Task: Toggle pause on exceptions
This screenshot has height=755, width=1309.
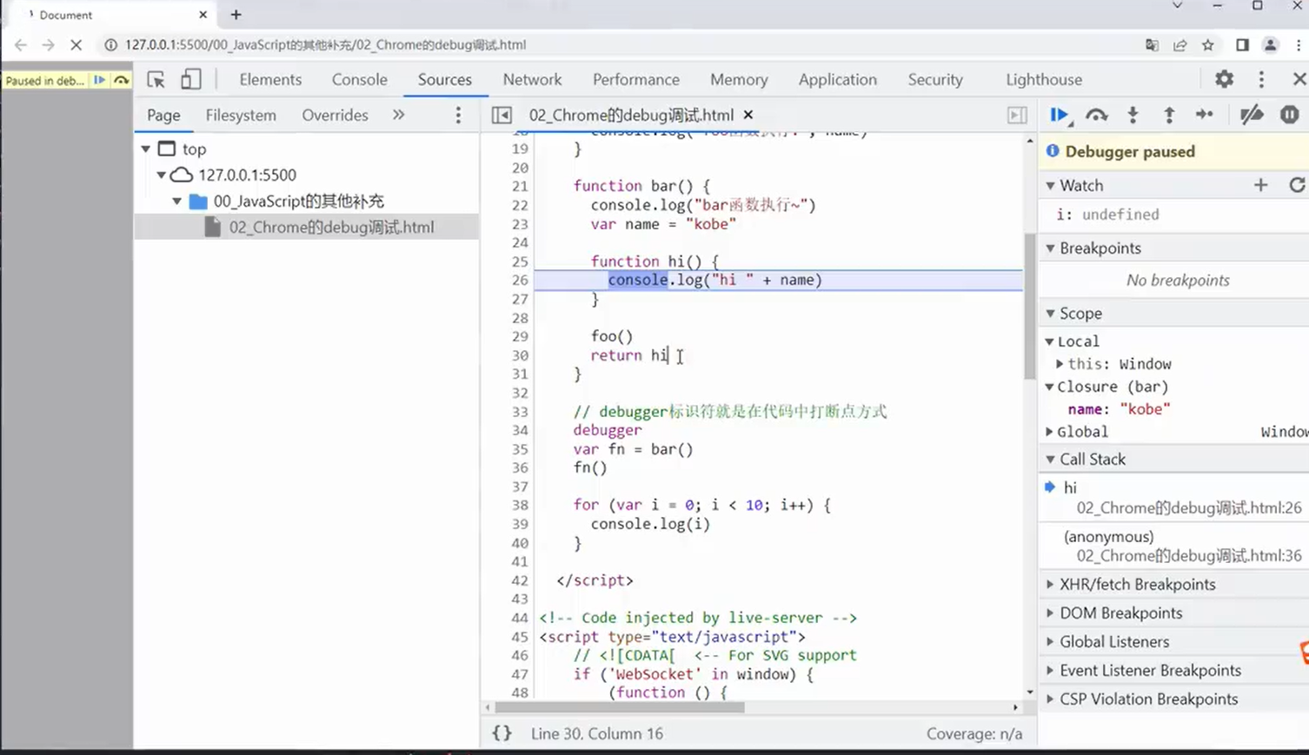Action: [1289, 115]
